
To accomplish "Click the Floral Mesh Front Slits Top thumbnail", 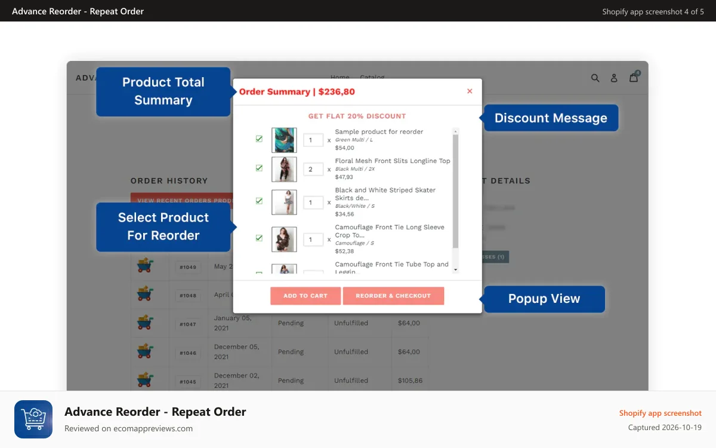I will tap(284, 169).
